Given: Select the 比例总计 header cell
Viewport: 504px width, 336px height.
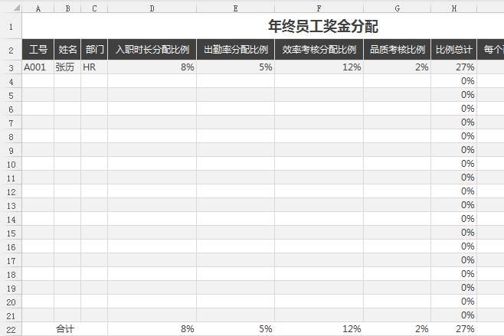Looking at the screenshot, I should pos(453,50).
